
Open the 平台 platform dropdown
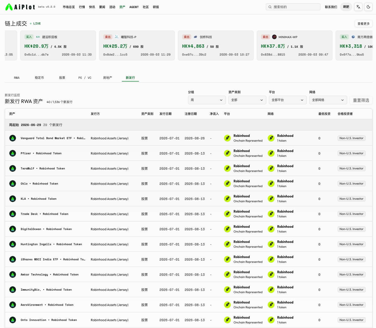point(288,100)
